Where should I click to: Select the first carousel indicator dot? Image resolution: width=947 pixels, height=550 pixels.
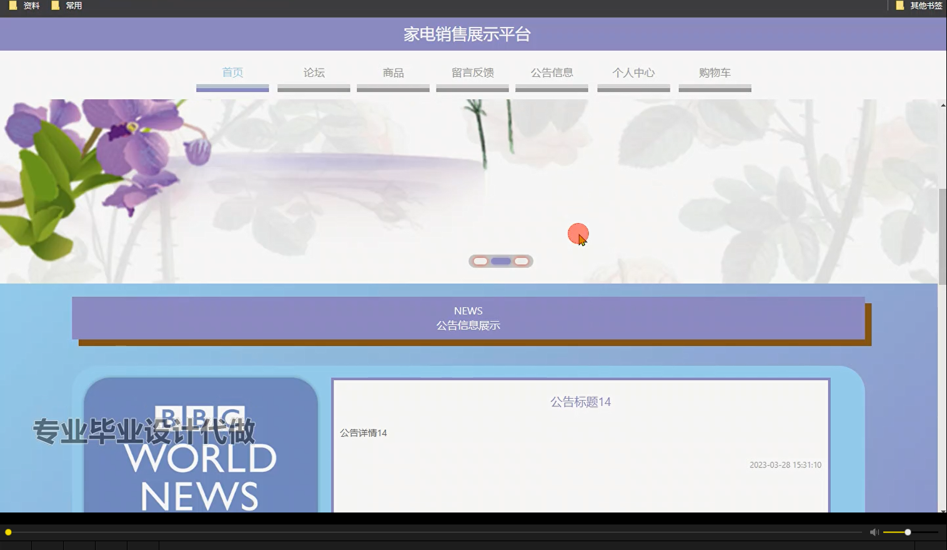[480, 261]
